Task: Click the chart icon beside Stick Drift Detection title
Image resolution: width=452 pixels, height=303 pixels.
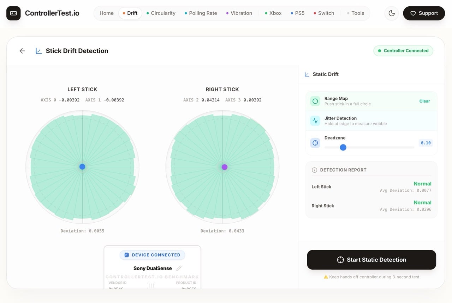Action: pos(38,51)
